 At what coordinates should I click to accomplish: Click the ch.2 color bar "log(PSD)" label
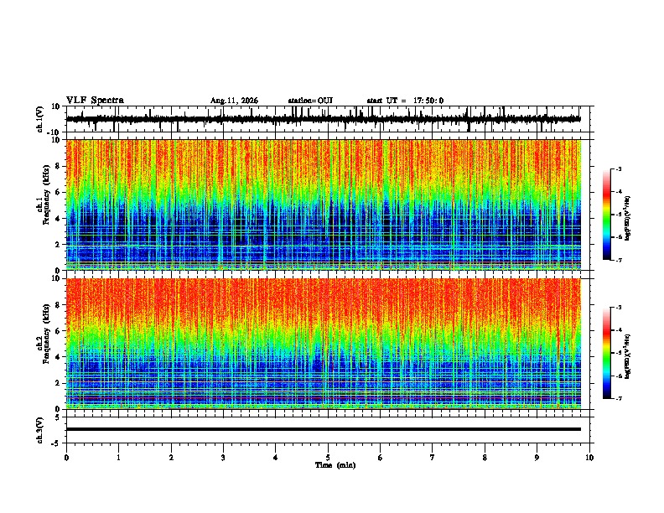627,356
